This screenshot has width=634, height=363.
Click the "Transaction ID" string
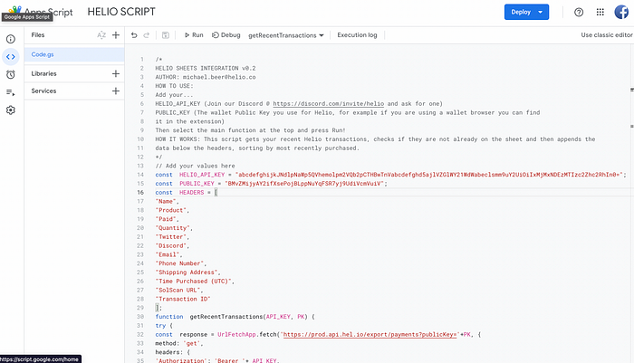pyautogui.click(x=183, y=299)
